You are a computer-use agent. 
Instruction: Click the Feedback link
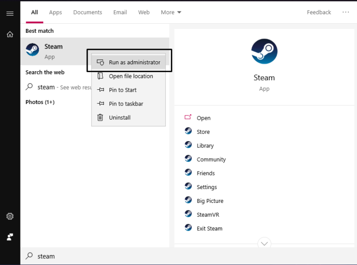coord(318,12)
